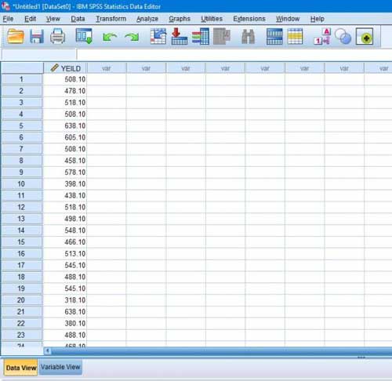This screenshot has width=392, height=381.
Task: Select cell 466.10 in row 15
Action: point(65,242)
